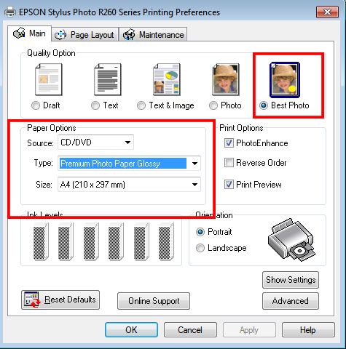This screenshot has width=346, height=349.
Task: Select Landscape orientation
Action: point(200,248)
